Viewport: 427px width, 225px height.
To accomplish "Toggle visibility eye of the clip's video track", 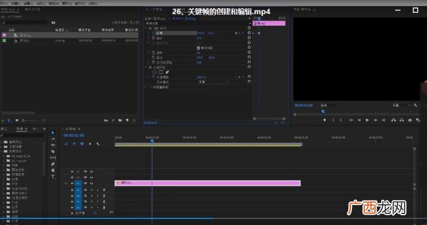I will [x=91, y=184].
